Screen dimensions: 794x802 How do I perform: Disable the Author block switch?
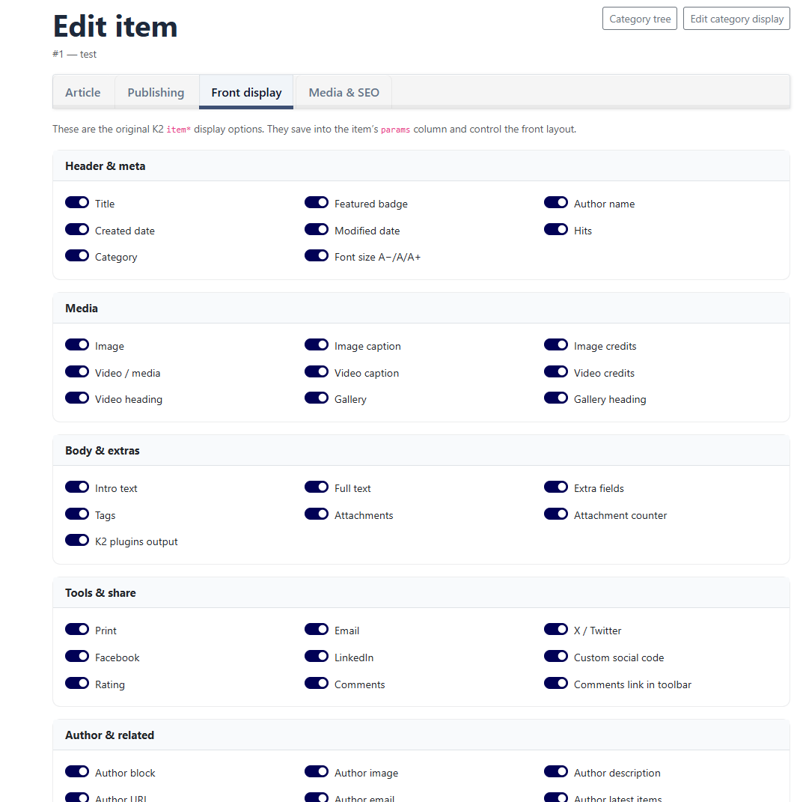click(77, 771)
